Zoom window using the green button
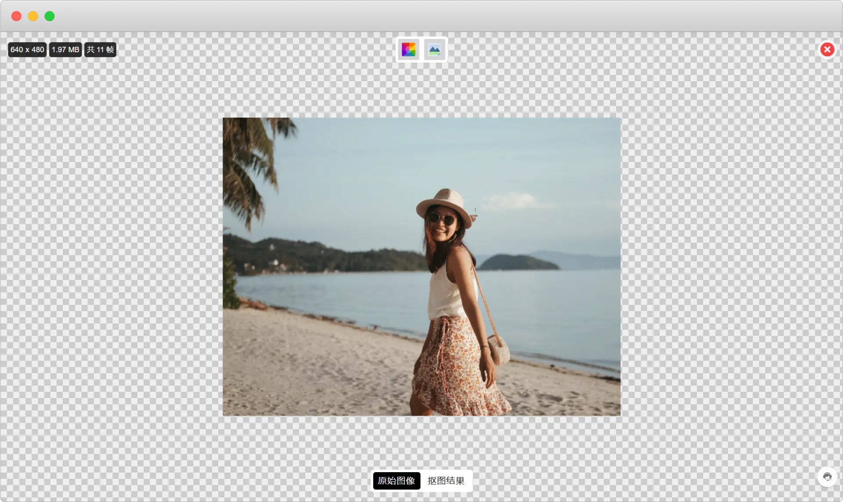 pos(50,16)
